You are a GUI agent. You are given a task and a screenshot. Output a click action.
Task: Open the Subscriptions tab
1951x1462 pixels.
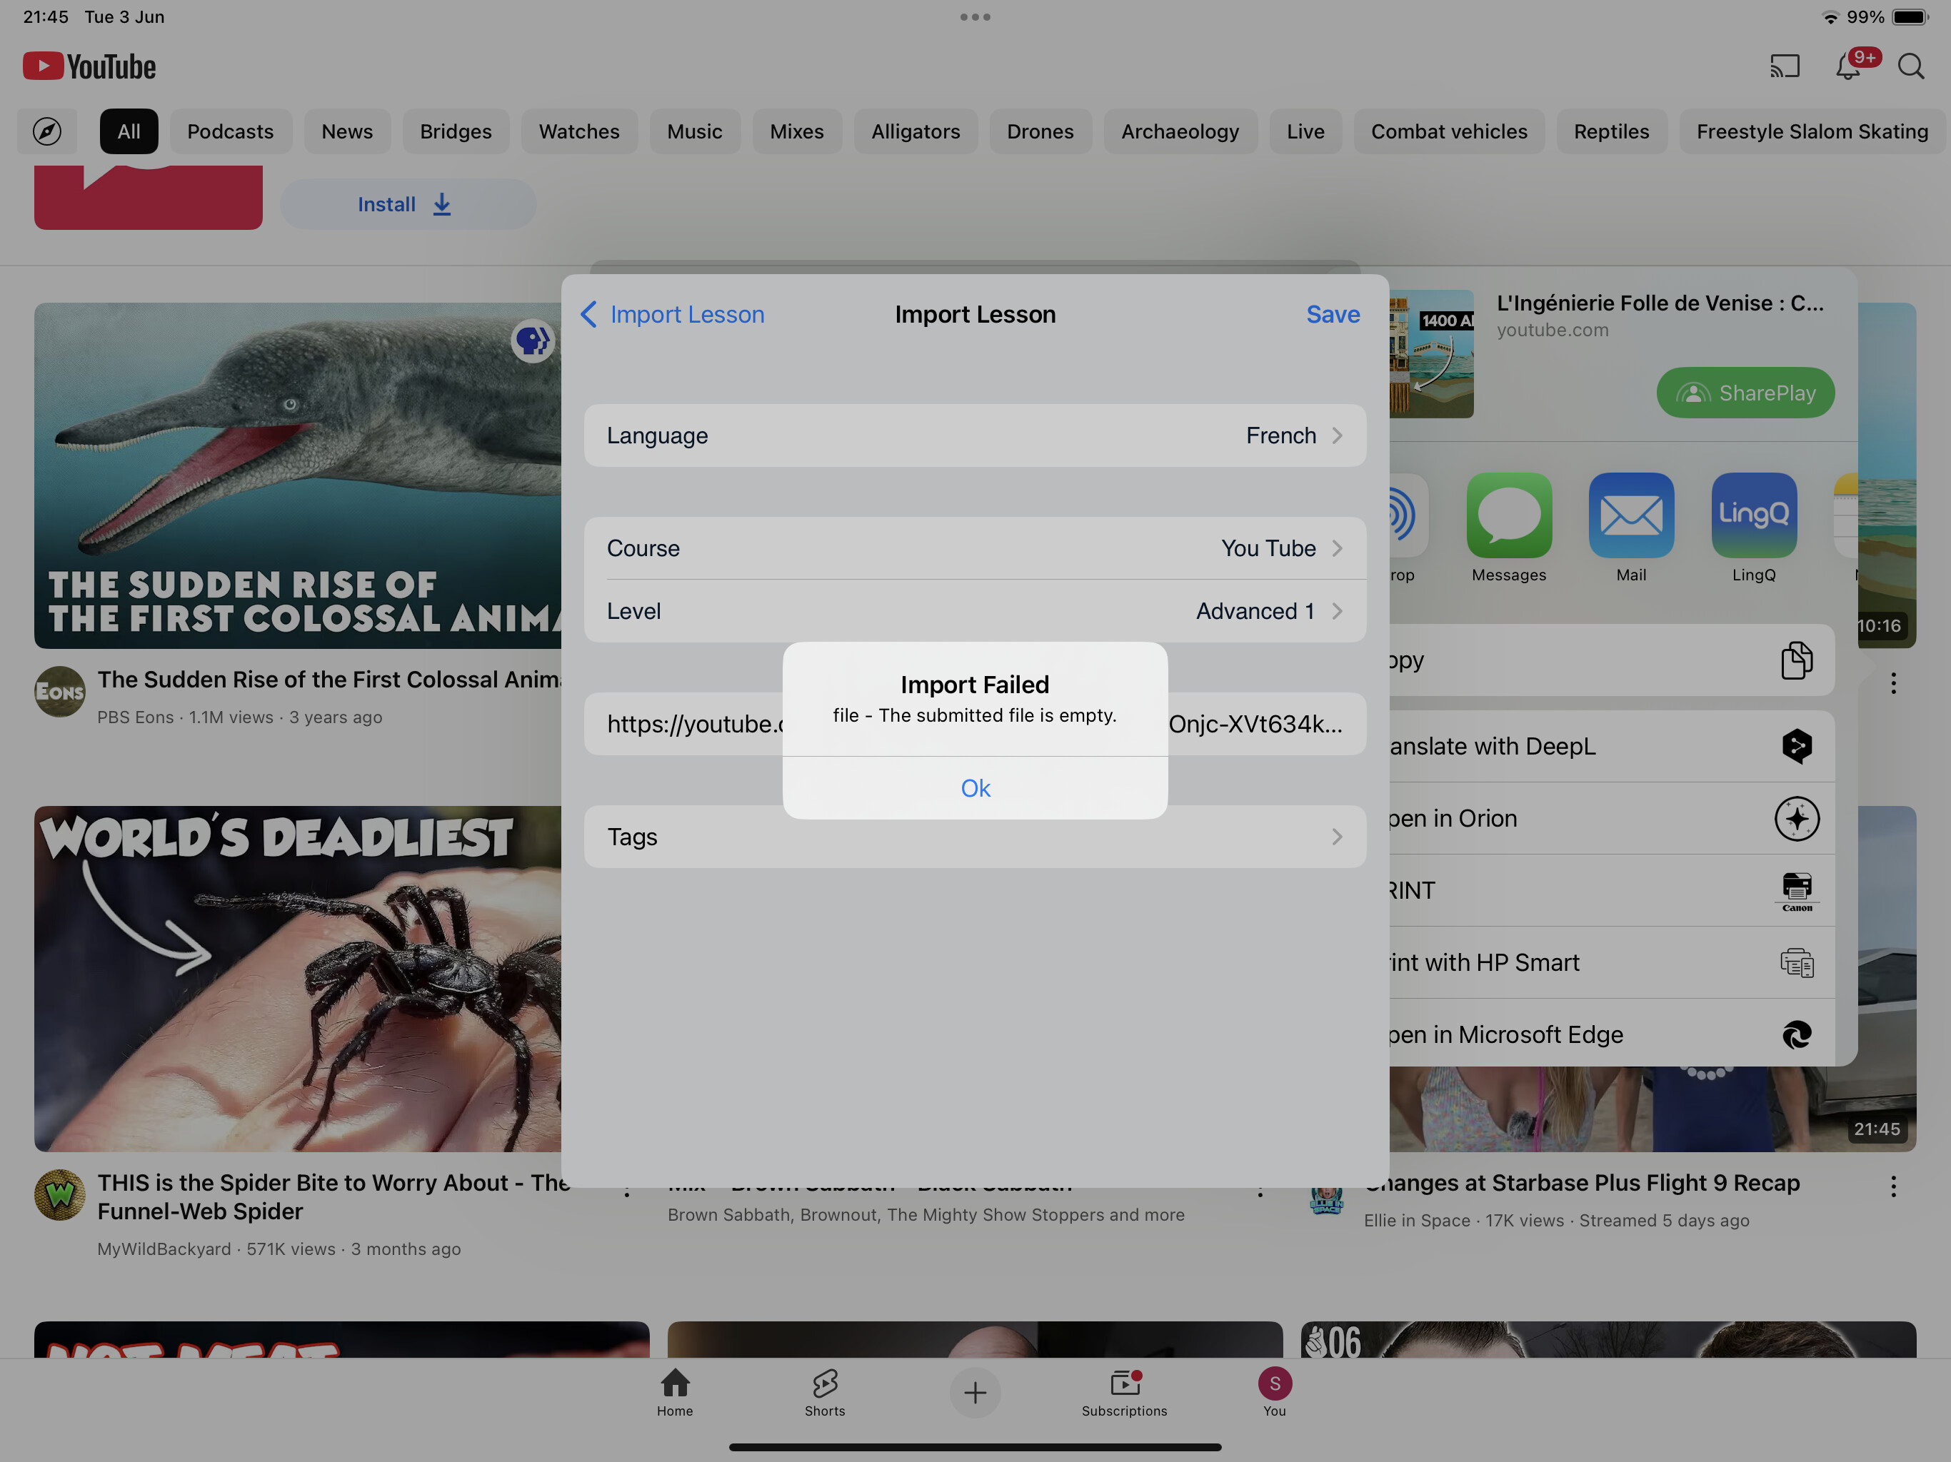coord(1123,1391)
